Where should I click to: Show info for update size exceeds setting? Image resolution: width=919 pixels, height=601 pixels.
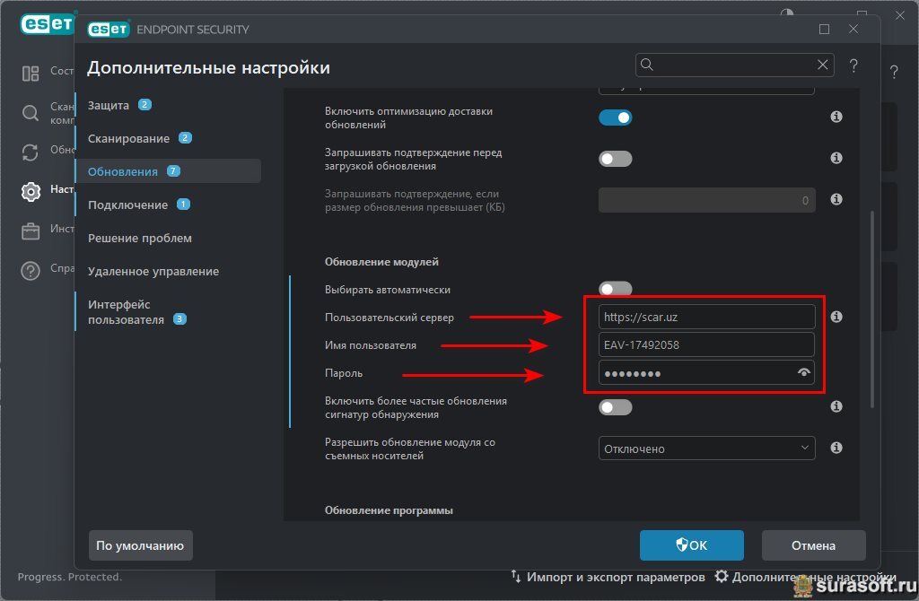click(x=836, y=199)
